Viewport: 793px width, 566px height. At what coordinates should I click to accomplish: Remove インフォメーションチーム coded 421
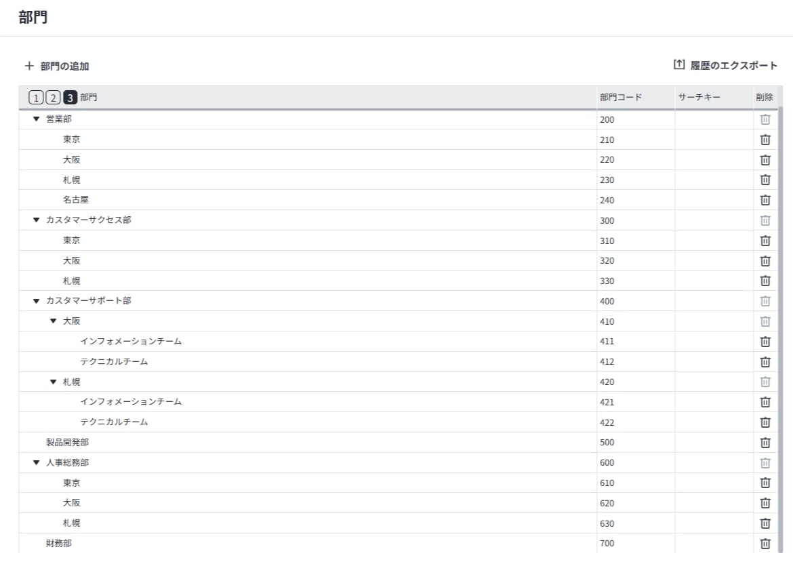coord(765,402)
